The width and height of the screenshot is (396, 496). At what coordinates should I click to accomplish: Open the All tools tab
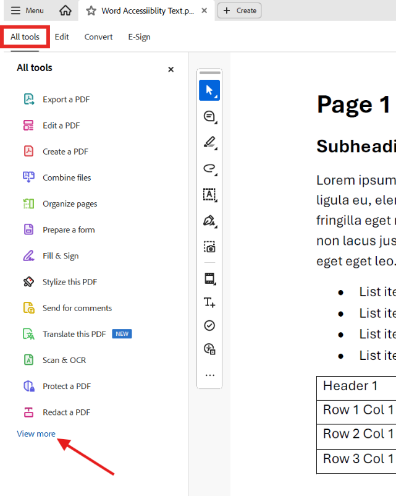click(x=25, y=37)
